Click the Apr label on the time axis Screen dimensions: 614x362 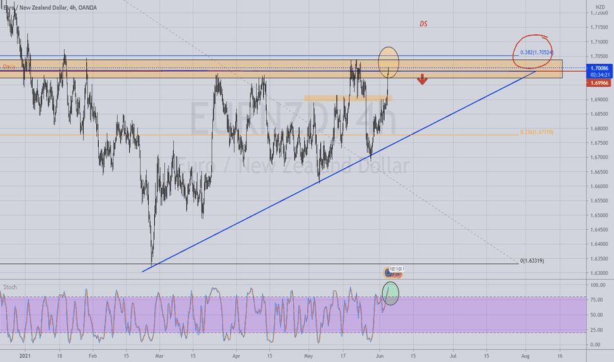click(236, 355)
